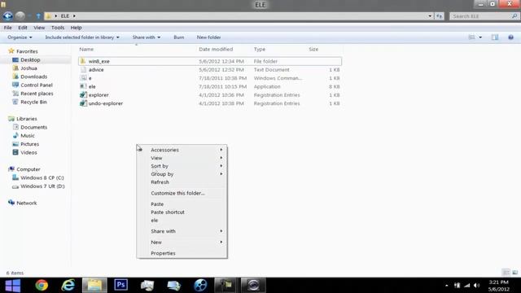Click the Burn button
Image resolution: width=521 pixels, height=293 pixels.
(x=179, y=37)
